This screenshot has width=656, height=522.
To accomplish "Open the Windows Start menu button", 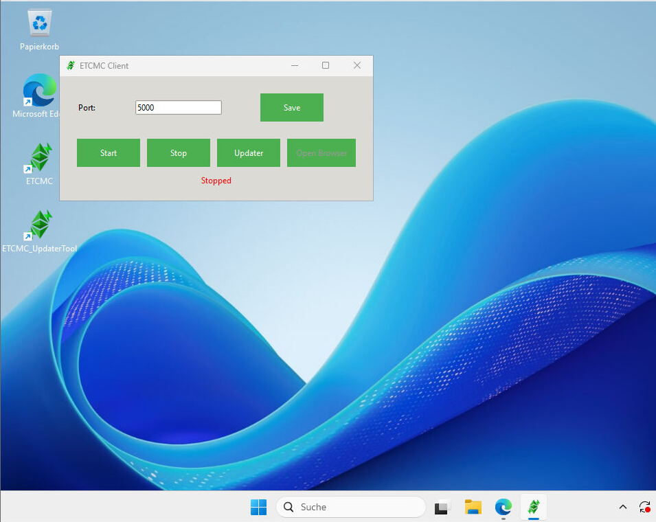I will click(258, 507).
